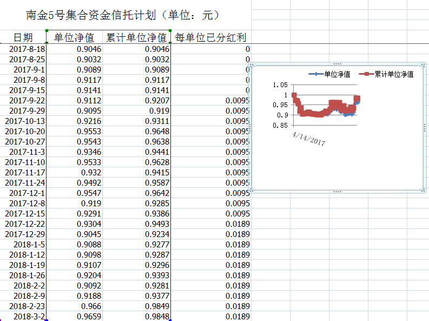Screen dimensions: 429x321
Task: Click the chart's bottom-edge middle resize handle
Action: (x=338, y=192)
